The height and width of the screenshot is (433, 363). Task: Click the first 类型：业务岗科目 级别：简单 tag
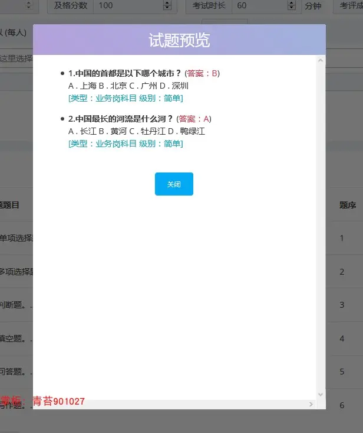coord(126,98)
